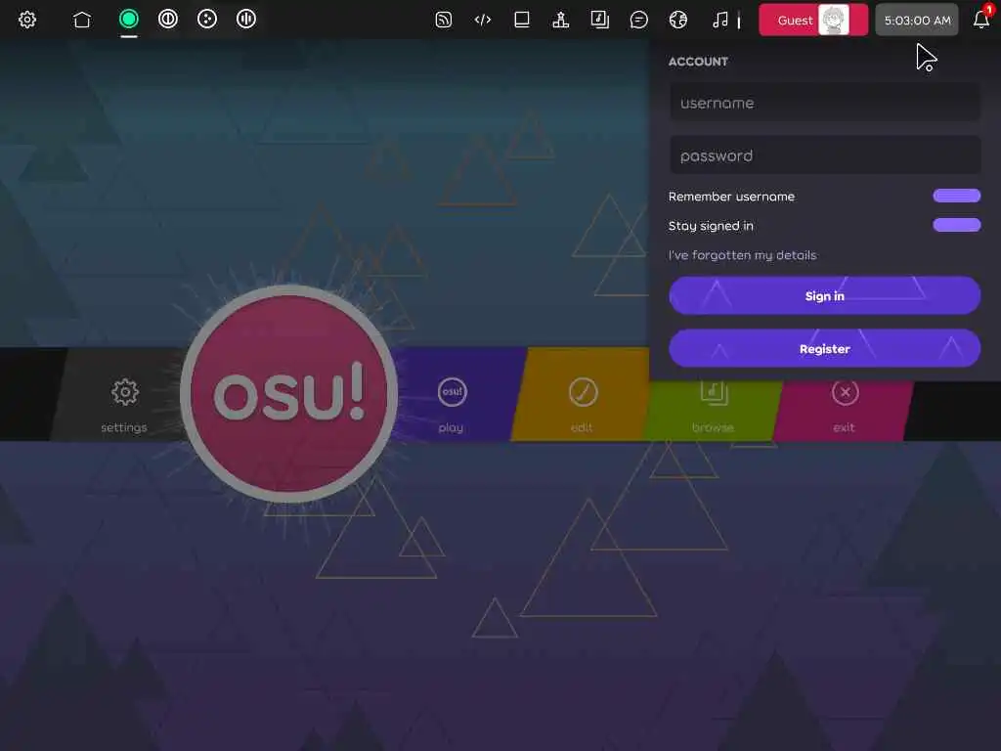
Task: Open the changelog code icon
Action: (483, 20)
